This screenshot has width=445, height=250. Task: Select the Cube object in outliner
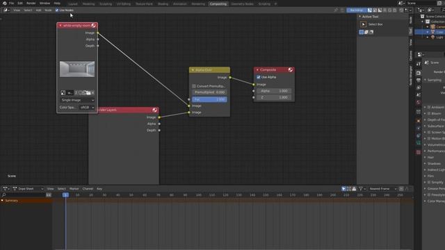(440, 32)
